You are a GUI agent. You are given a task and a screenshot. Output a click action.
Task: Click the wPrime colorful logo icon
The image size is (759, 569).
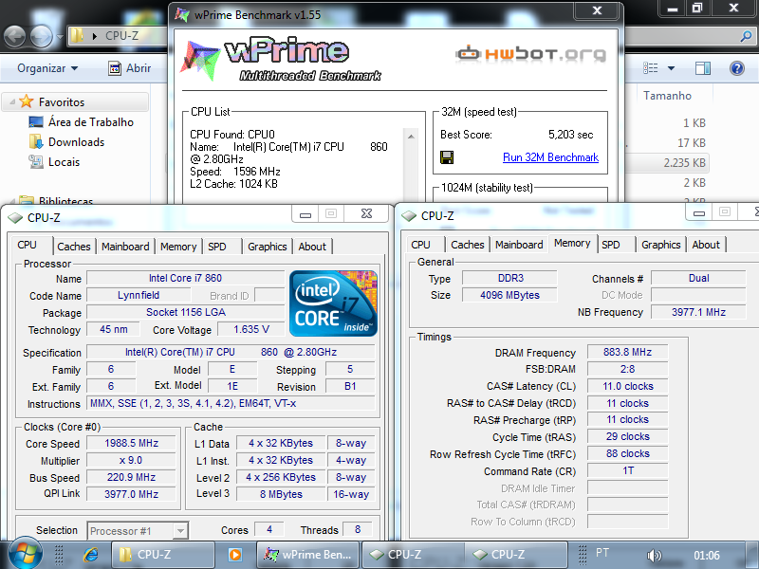tap(200, 60)
